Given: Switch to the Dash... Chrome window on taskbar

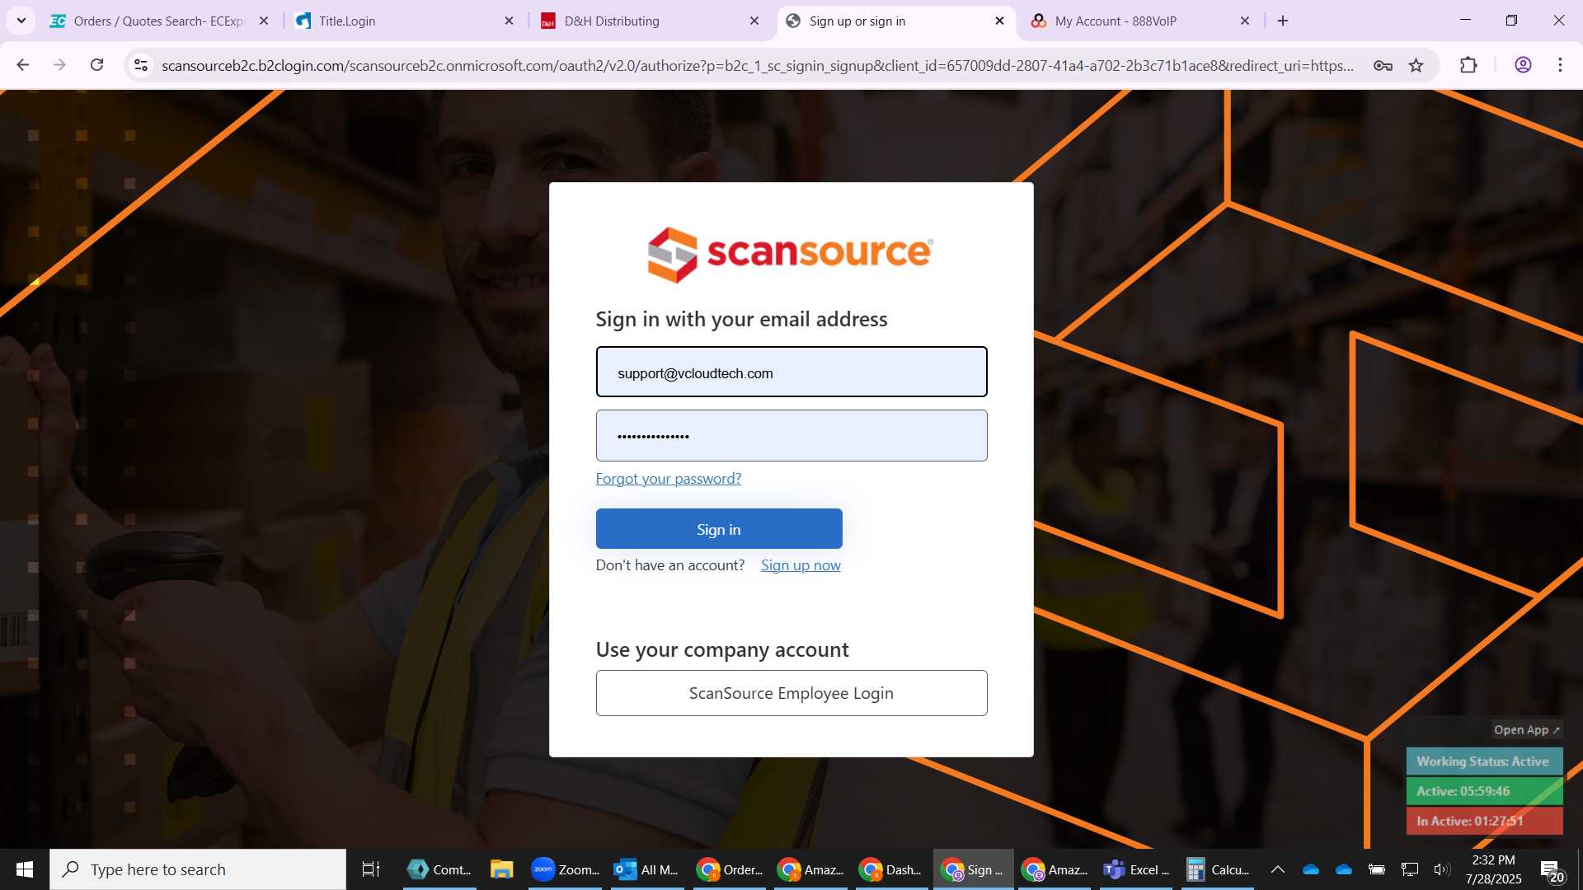Looking at the screenshot, I should (x=891, y=869).
